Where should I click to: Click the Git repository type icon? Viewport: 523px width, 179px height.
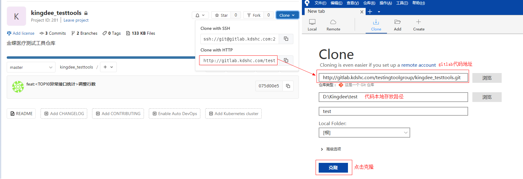[x=341, y=85]
